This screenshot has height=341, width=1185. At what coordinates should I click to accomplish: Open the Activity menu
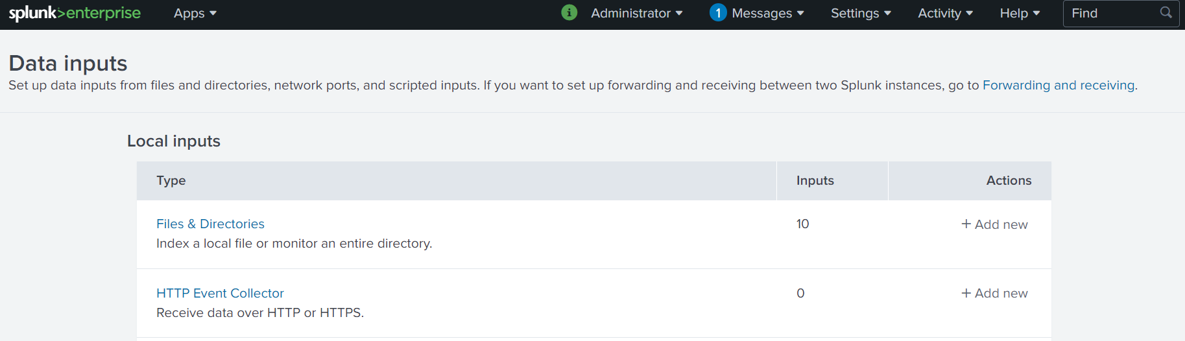945,13
